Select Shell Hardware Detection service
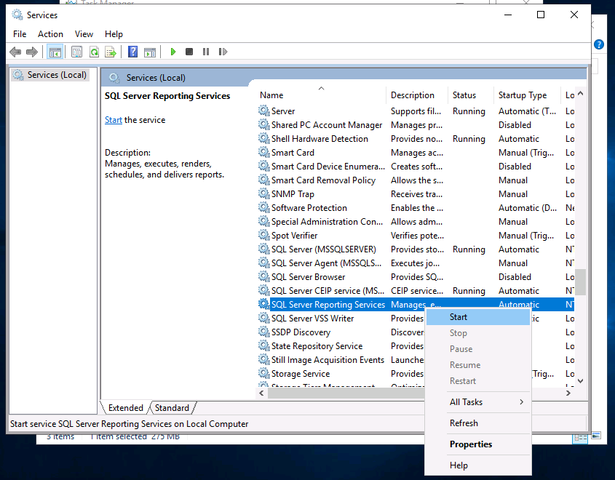Image resolution: width=615 pixels, height=480 pixels. (416, 139)
